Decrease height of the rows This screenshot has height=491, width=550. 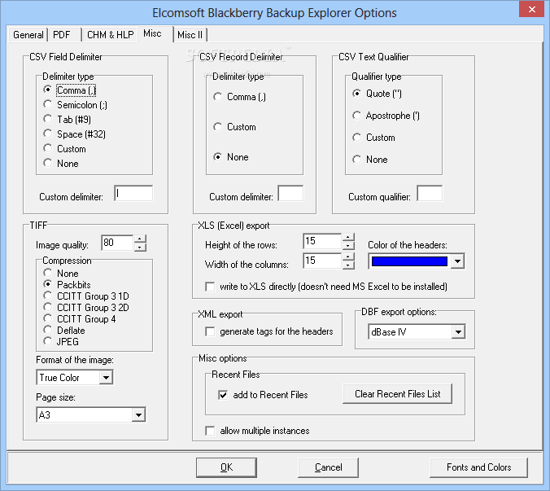[348, 245]
